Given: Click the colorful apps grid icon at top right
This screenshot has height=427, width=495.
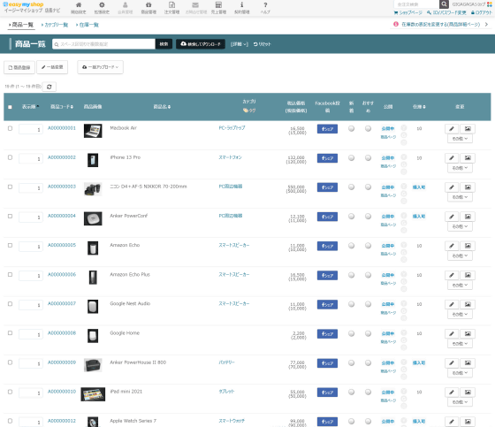Looking at the screenshot, I should click(x=490, y=4).
